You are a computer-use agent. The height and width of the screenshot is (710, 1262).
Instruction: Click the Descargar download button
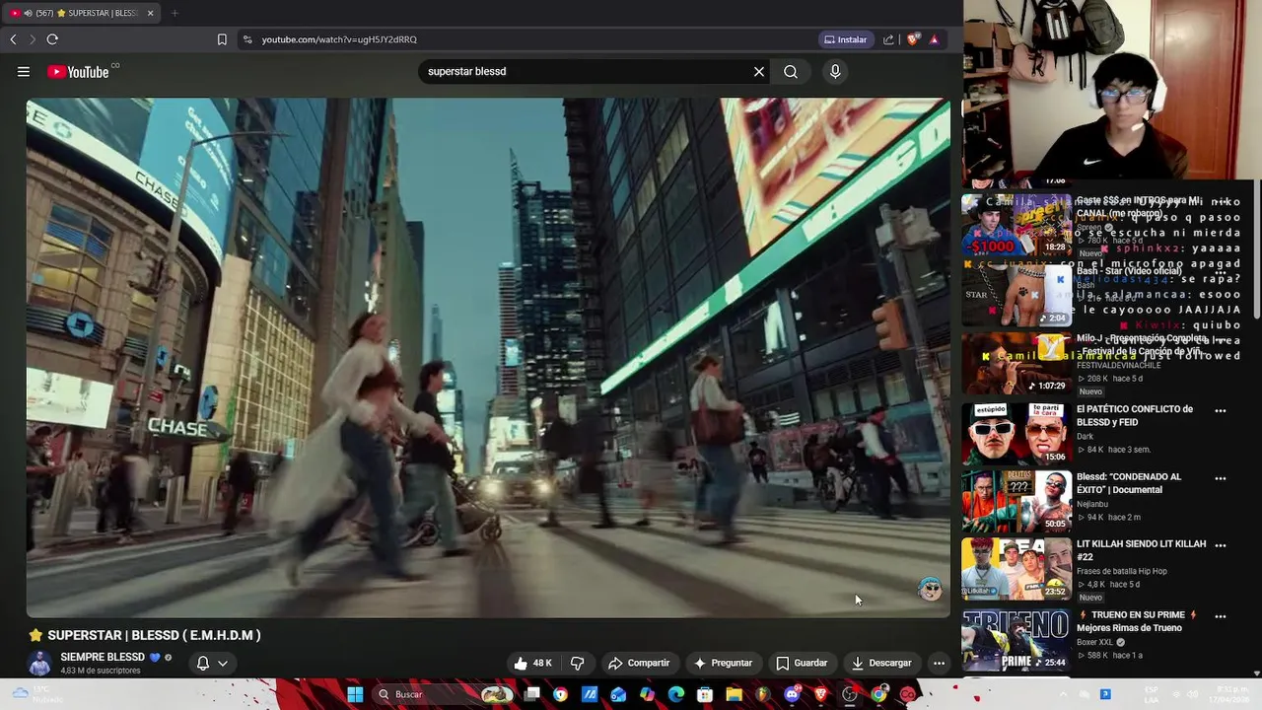(x=881, y=663)
